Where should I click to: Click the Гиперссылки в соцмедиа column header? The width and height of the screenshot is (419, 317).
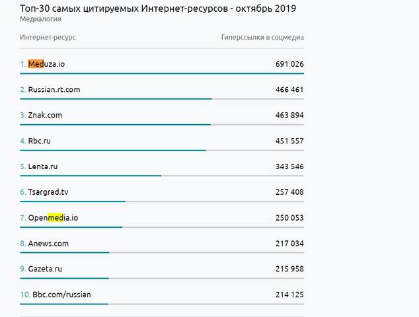262,37
